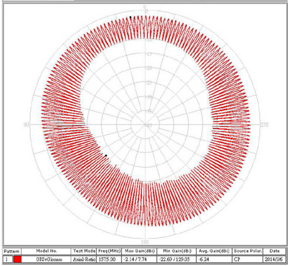Image resolution: width=289 pixels, height=266 pixels.
Task: Select the Max Gain(dBi) column header
Action: tap(137, 251)
